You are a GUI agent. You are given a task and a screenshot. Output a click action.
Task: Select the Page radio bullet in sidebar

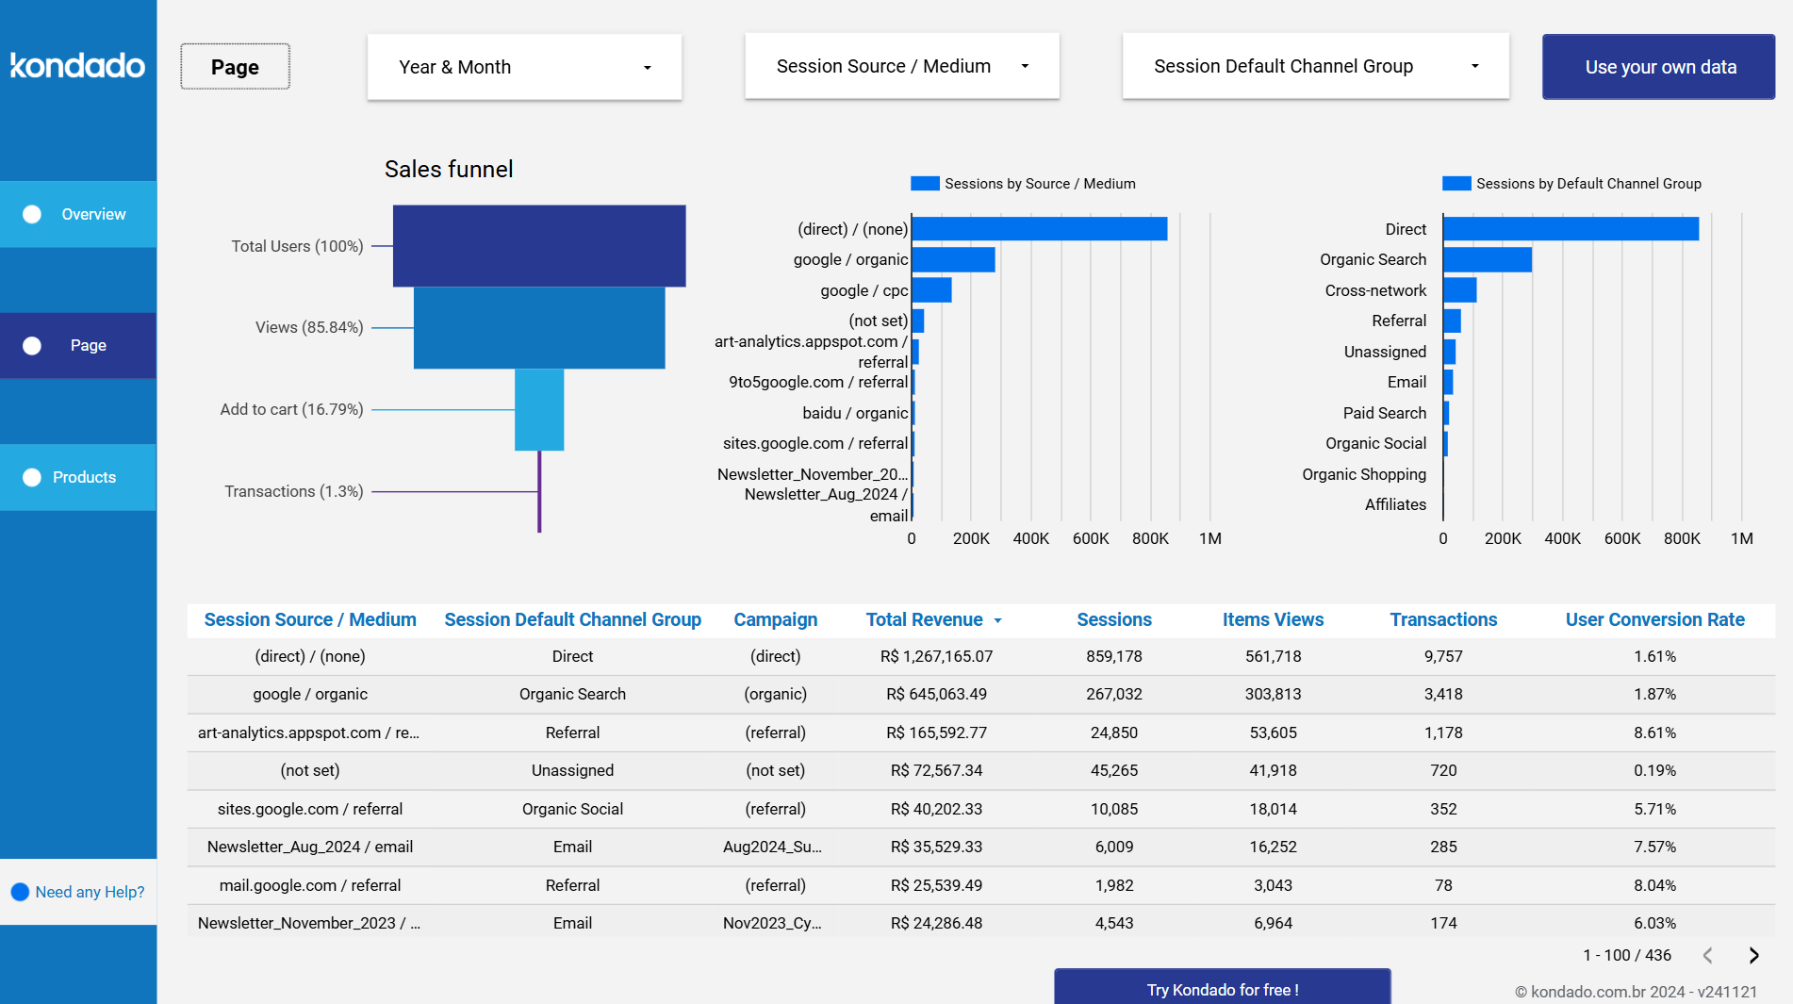pos(33,345)
